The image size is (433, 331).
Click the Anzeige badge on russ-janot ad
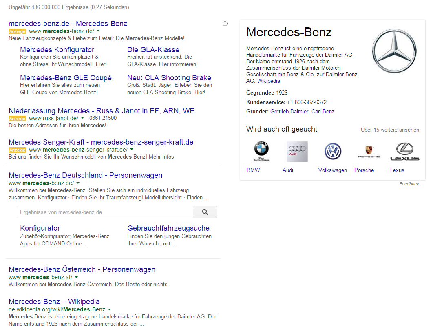pos(18,119)
